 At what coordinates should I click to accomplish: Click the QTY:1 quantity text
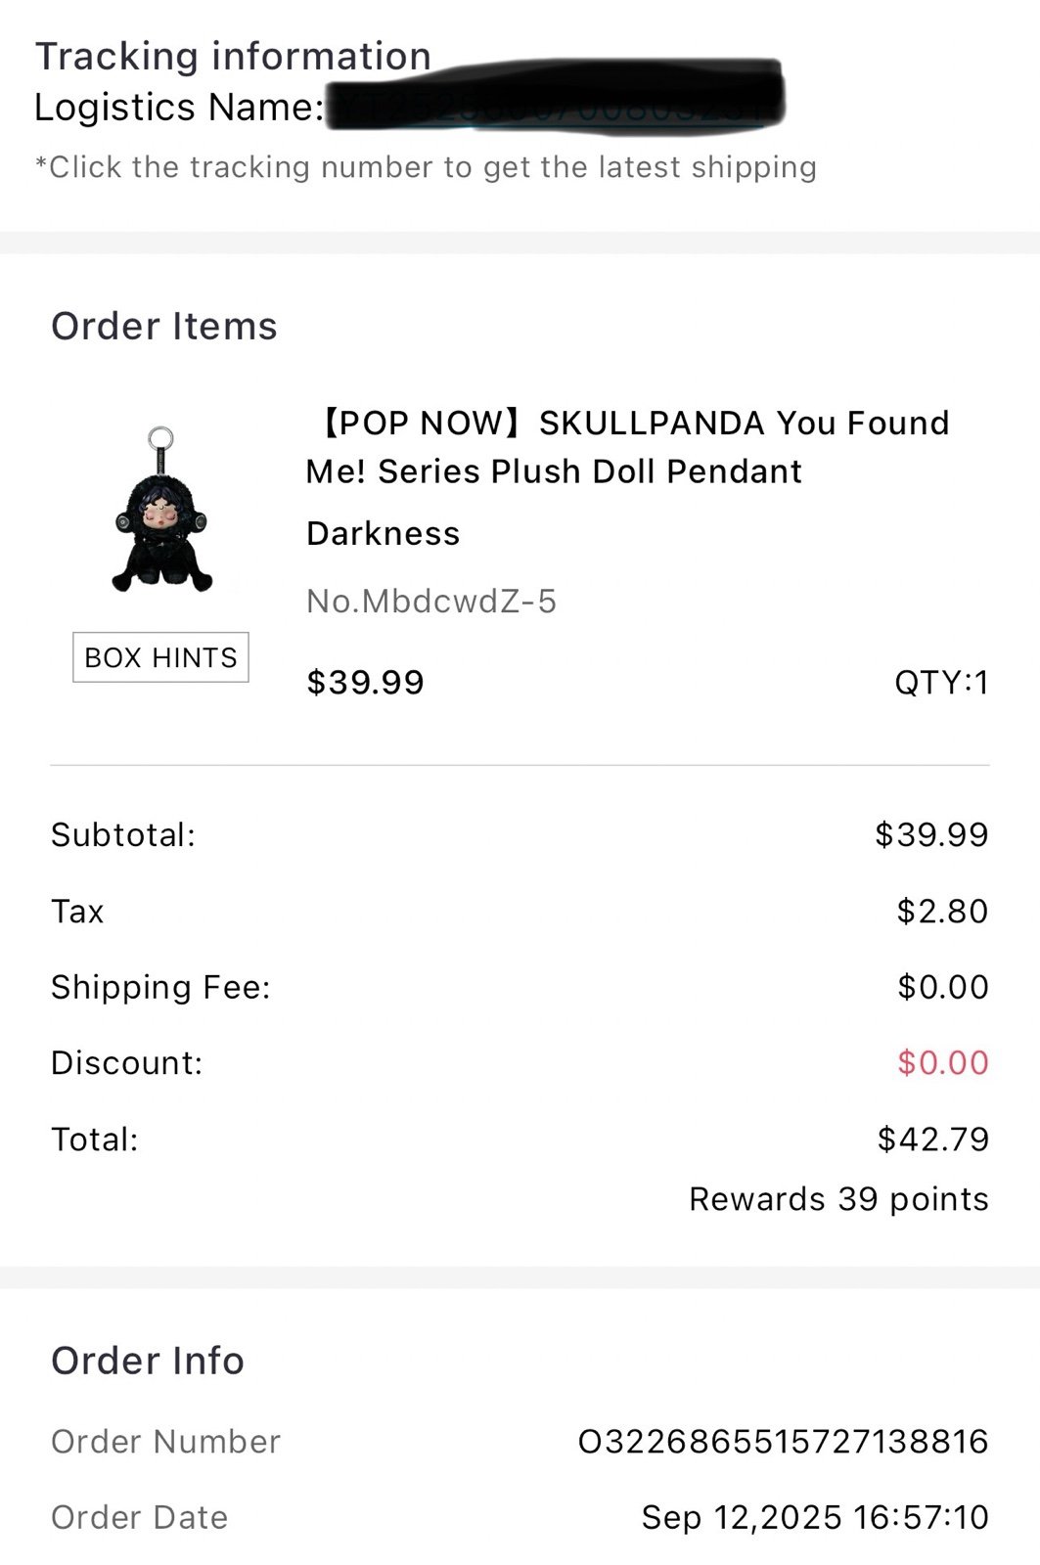(941, 683)
